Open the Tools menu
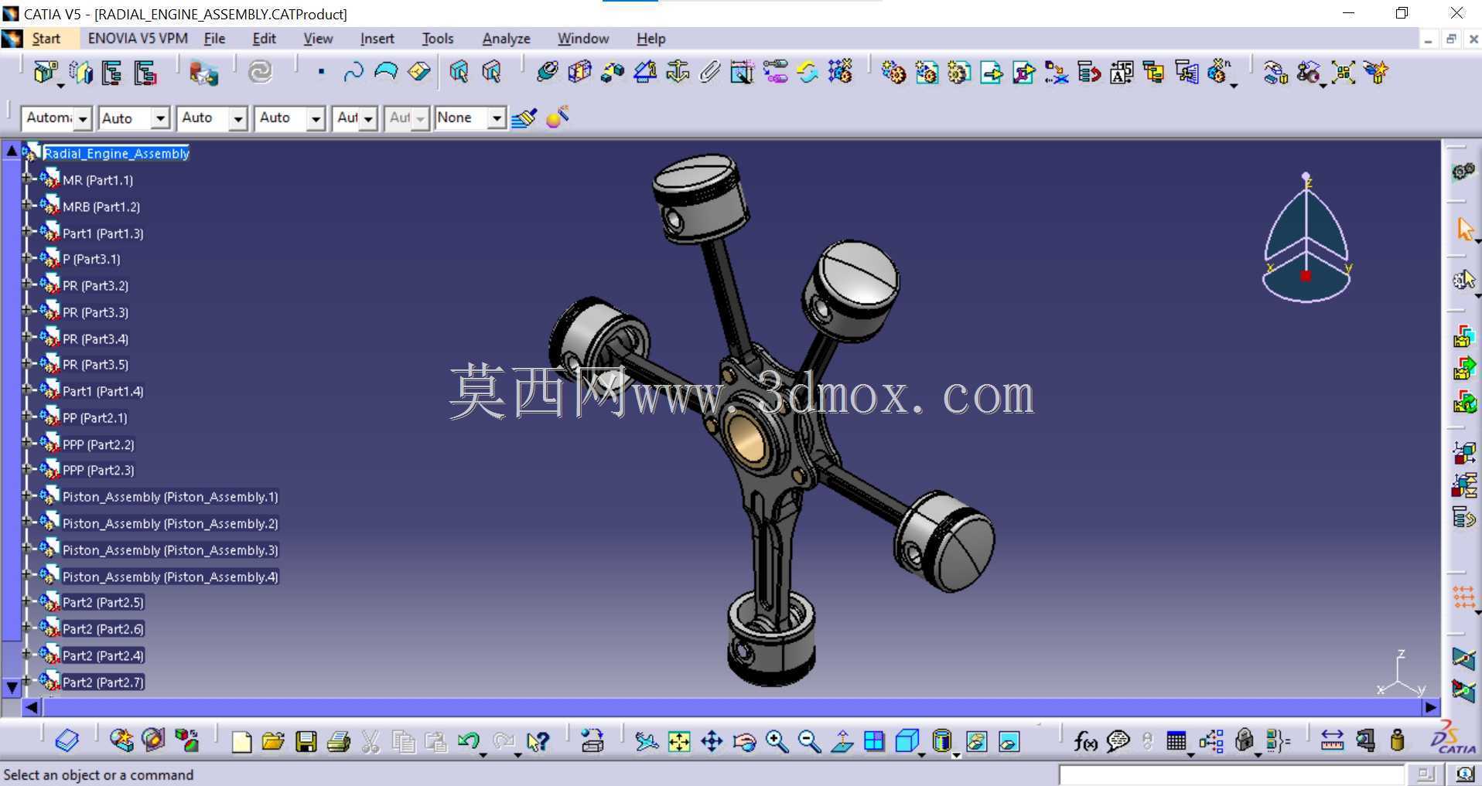The height and width of the screenshot is (786, 1482). point(438,39)
